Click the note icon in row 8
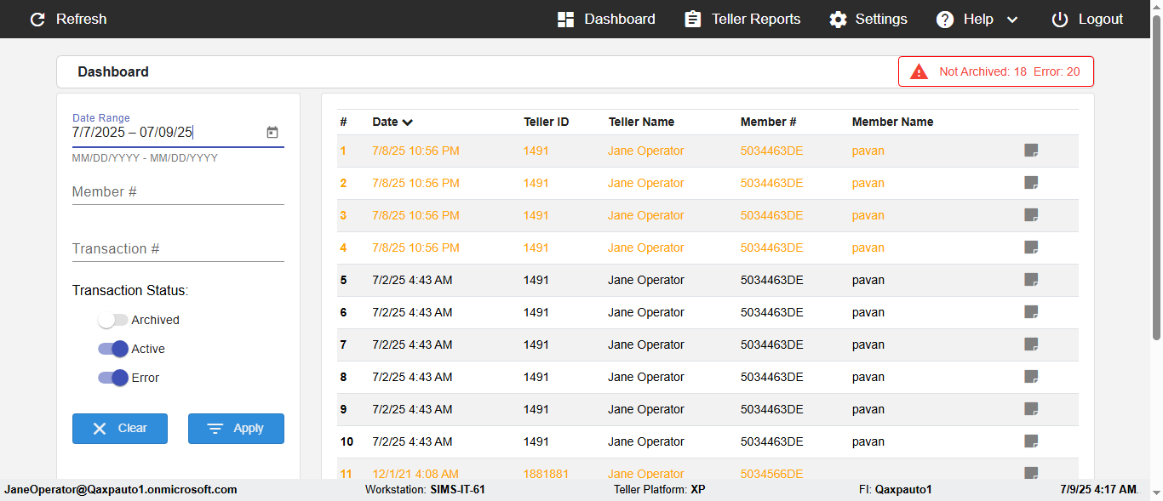This screenshot has width=1163, height=501. [1031, 377]
